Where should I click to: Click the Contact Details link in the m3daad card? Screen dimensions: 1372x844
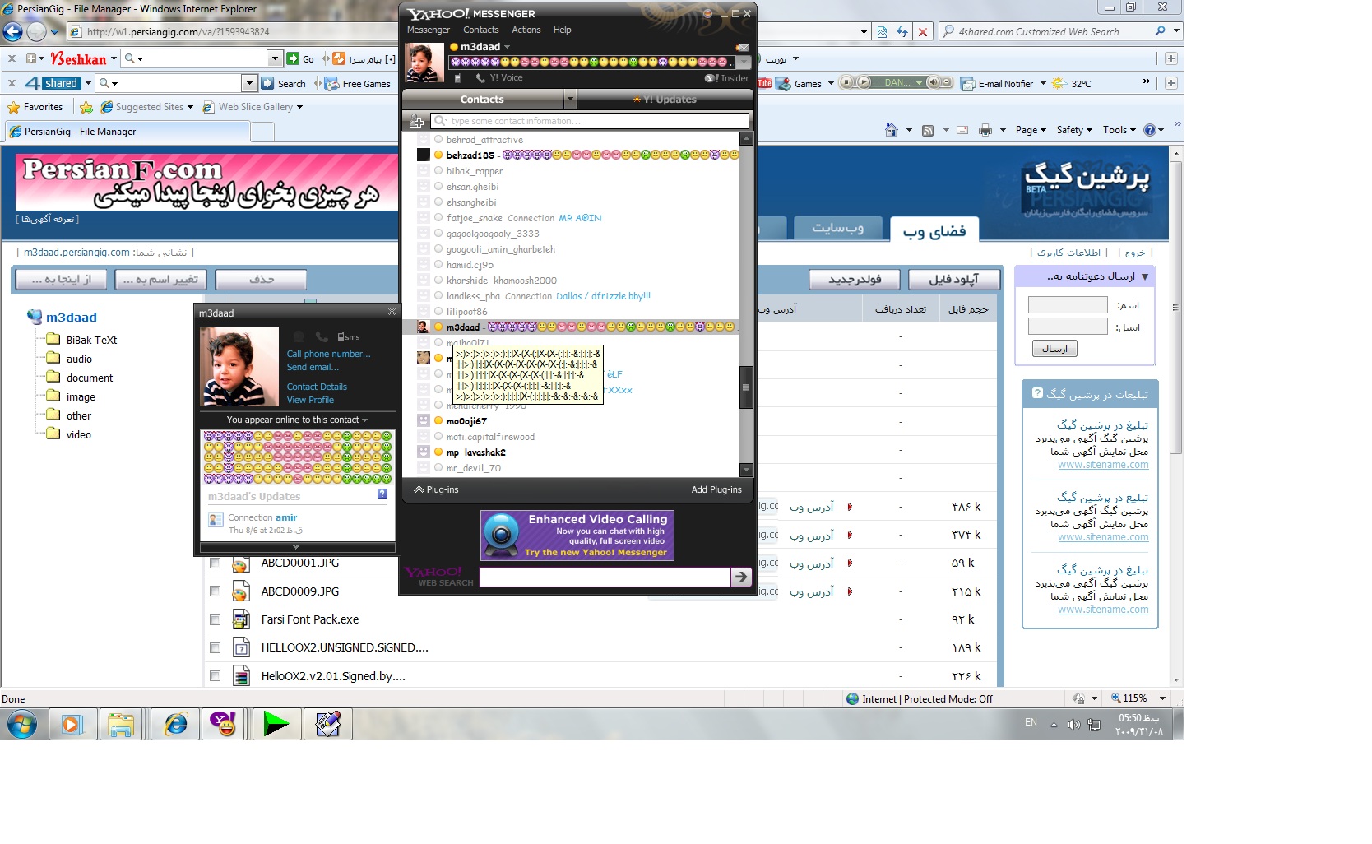[x=317, y=387]
